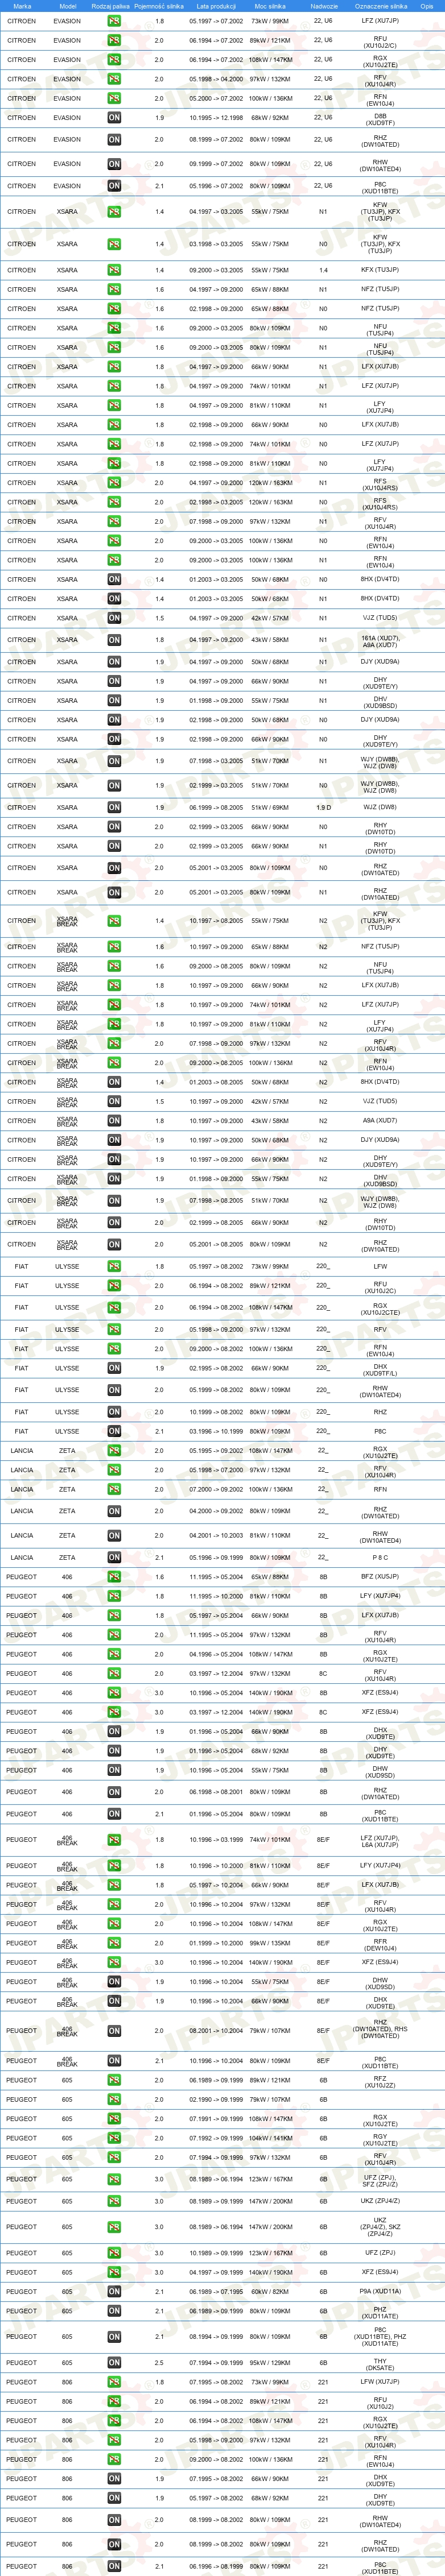445x2576 pixels.
Task: Click the Opis column header
Action: 427,6
